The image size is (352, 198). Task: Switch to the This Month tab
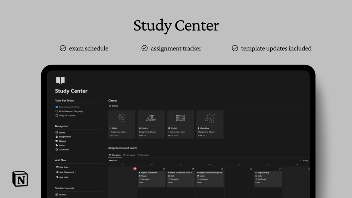click(x=129, y=155)
